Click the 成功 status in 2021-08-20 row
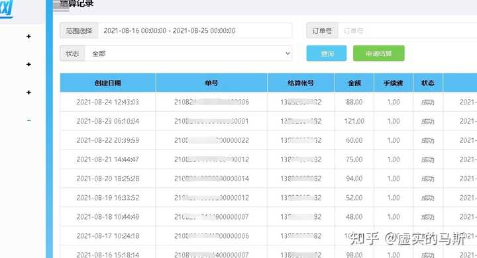Image resolution: width=477 pixels, height=258 pixels. [428, 179]
